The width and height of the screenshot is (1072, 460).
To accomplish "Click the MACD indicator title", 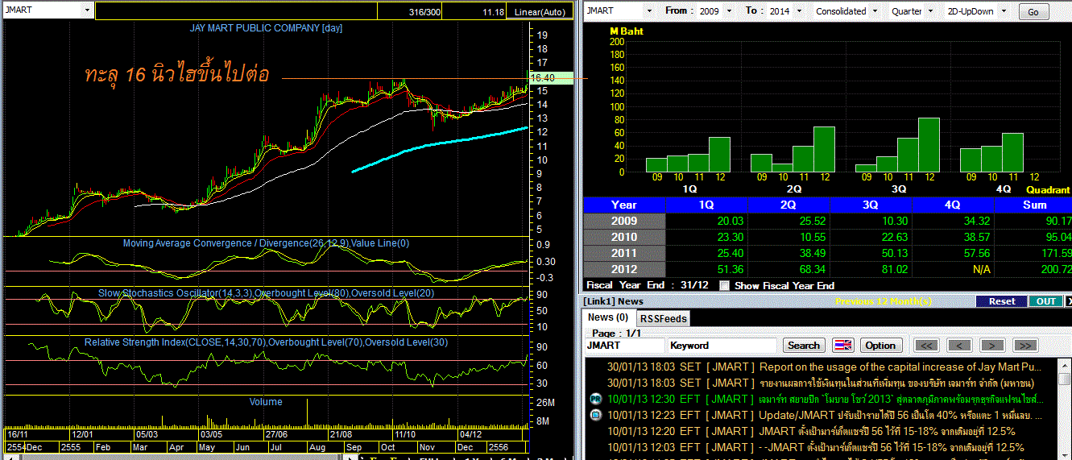I will click(267, 243).
